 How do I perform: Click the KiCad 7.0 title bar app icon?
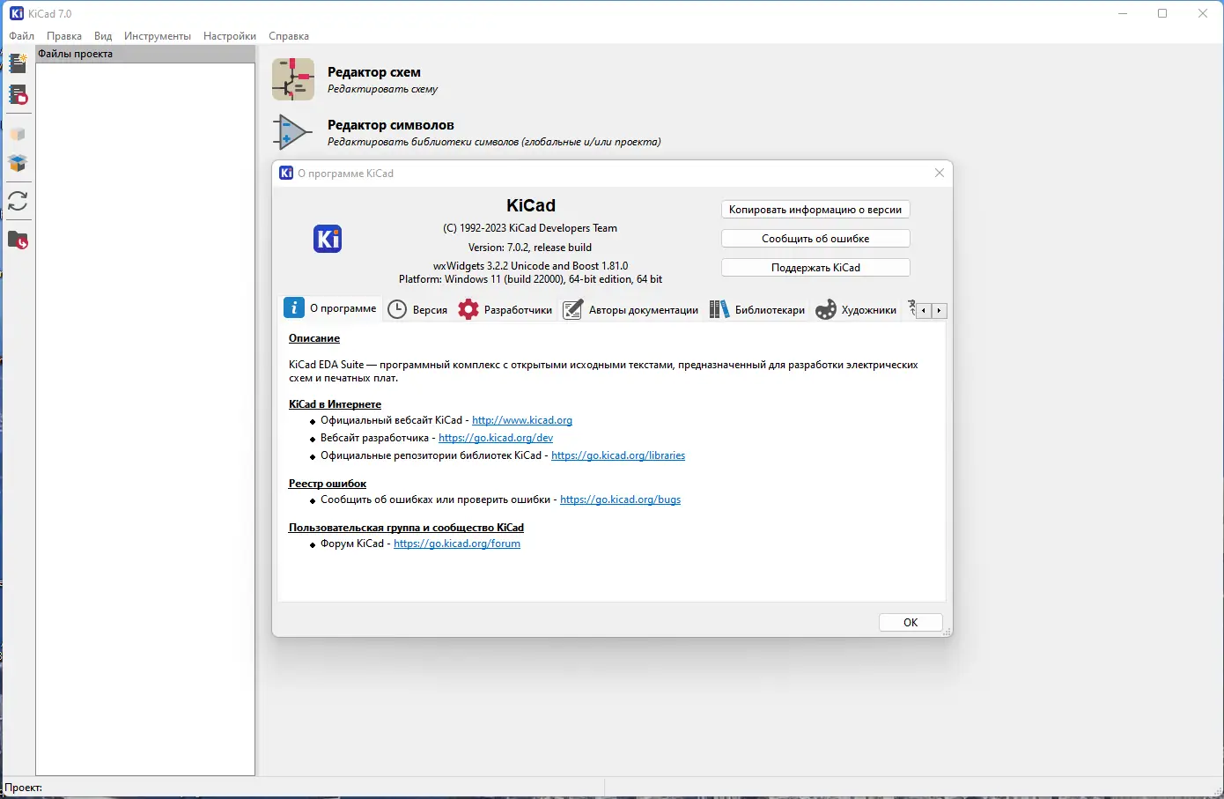click(x=17, y=13)
